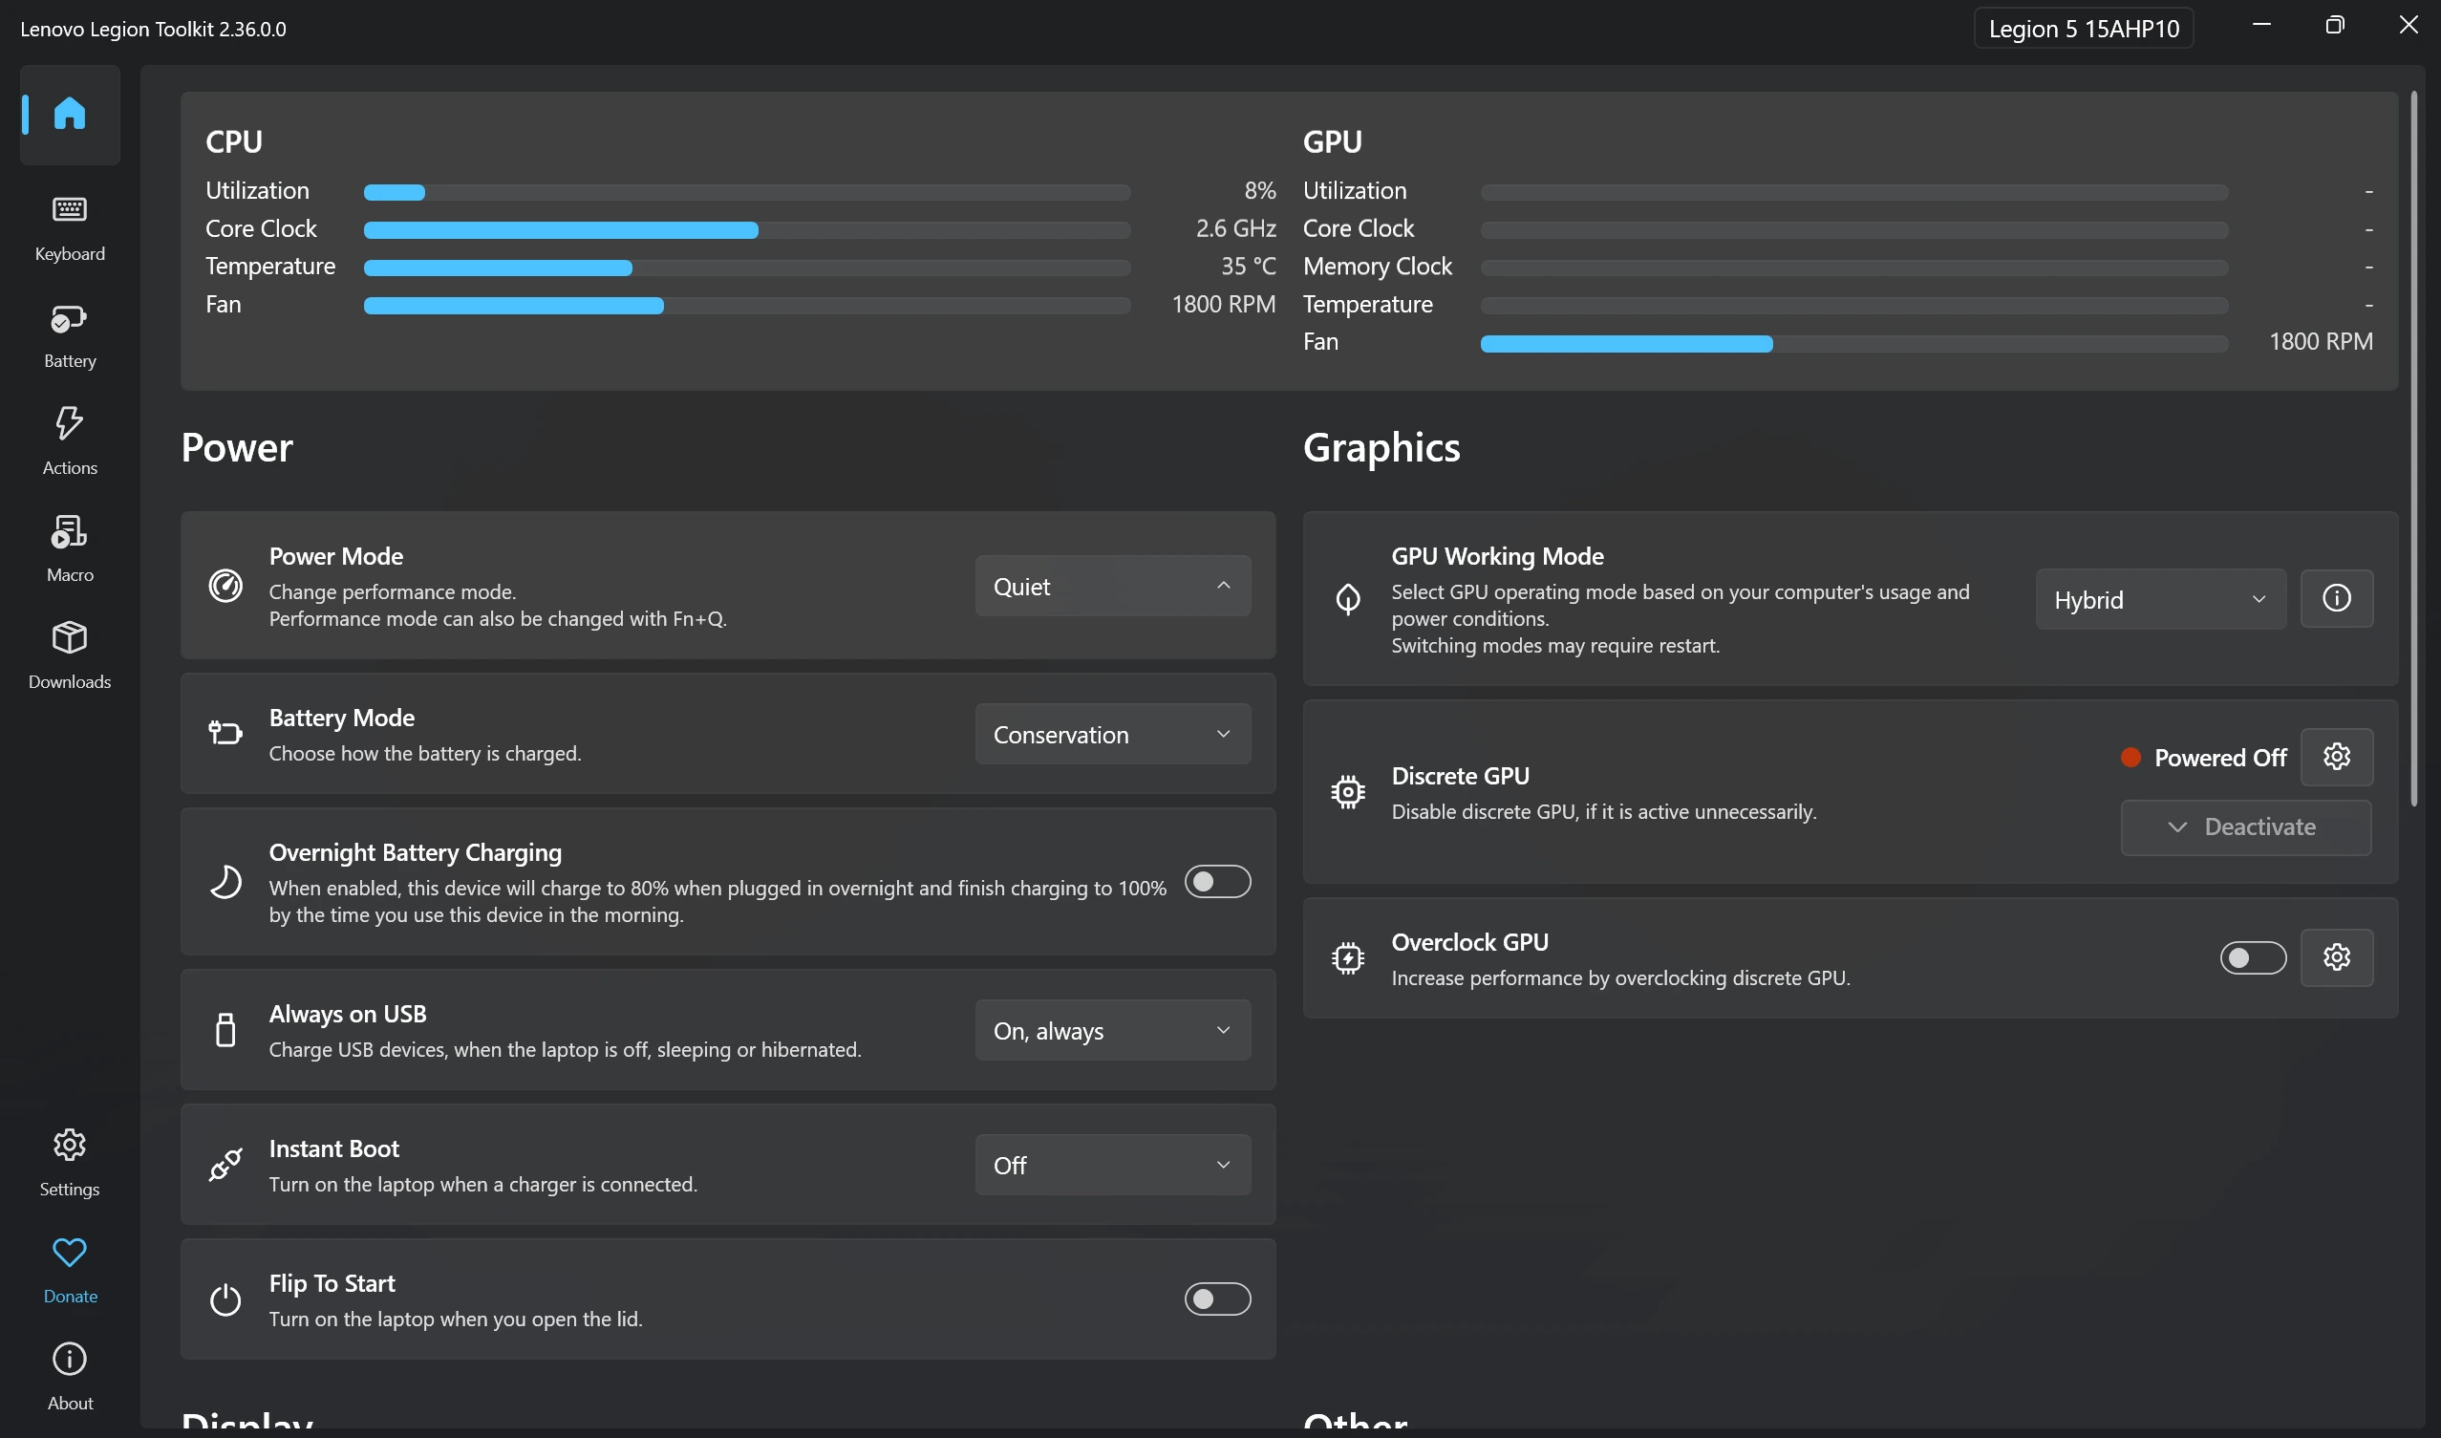Click the GPU Working Mode info icon
Image resolution: width=2441 pixels, height=1438 pixels.
(2337, 598)
